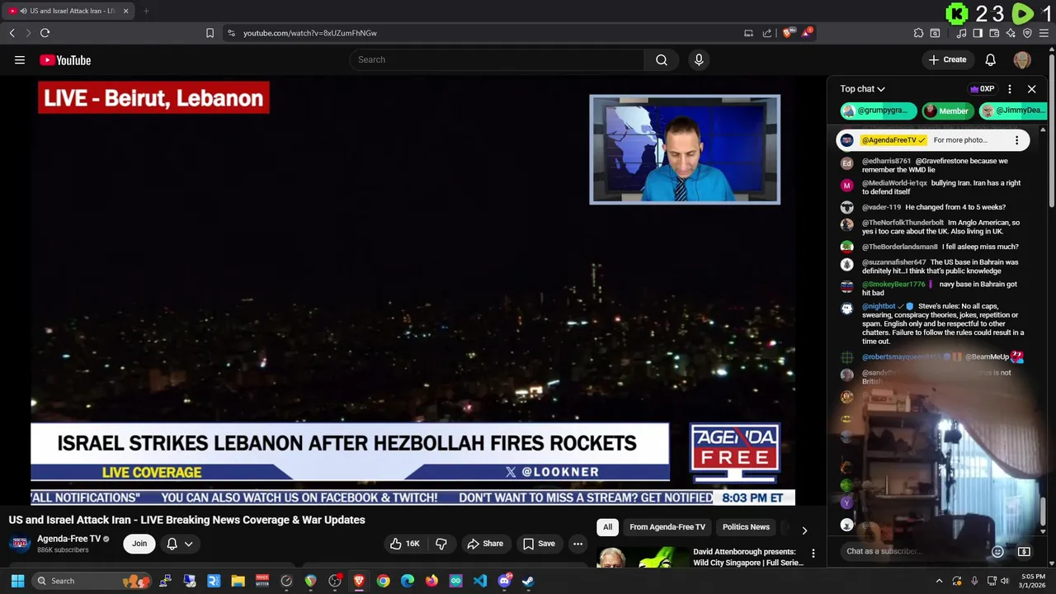
Task: Open YouTube notifications bell
Action: [x=990, y=59]
